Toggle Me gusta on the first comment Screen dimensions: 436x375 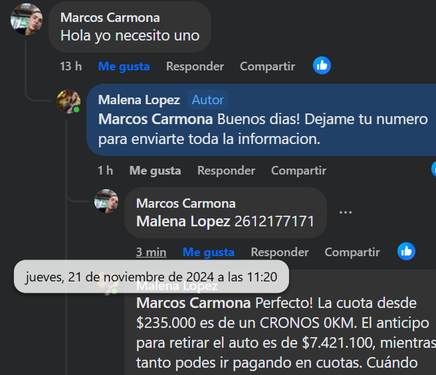click(124, 66)
